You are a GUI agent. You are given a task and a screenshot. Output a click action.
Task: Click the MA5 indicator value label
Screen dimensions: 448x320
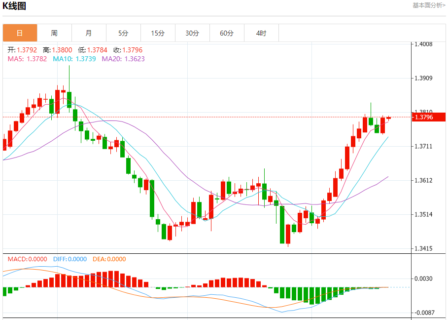(27, 59)
